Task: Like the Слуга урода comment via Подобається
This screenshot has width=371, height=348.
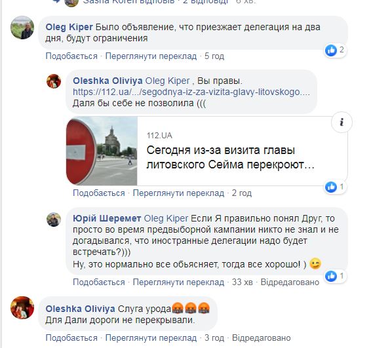Action: point(71,338)
